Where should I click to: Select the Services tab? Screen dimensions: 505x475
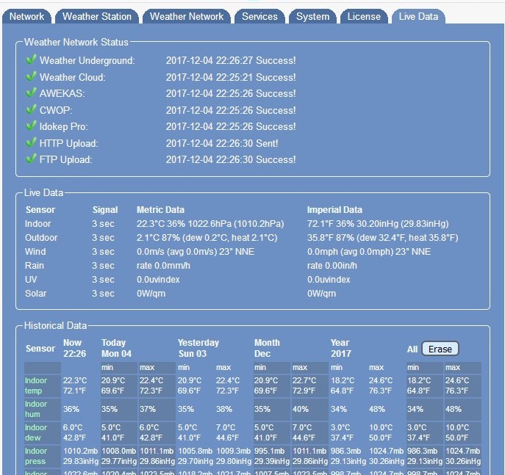tap(259, 16)
